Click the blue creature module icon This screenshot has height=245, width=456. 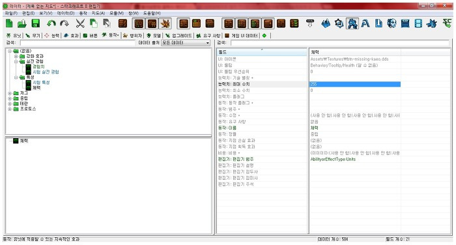[x=431, y=23]
